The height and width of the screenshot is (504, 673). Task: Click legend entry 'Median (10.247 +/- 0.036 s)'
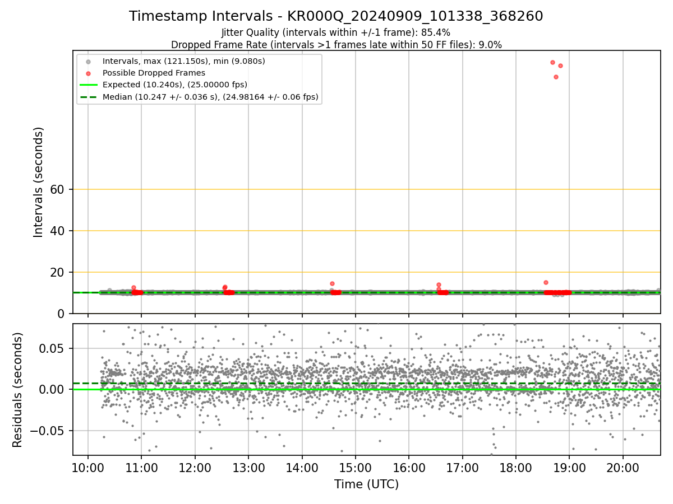[210, 97]
